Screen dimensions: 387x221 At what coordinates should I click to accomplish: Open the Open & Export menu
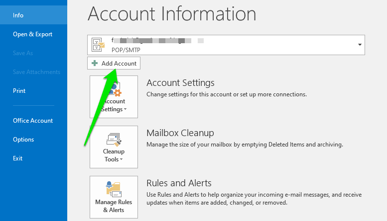(32, 34)
